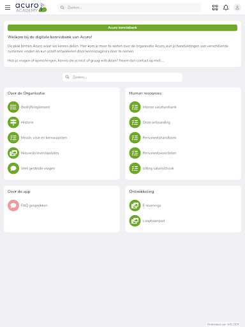Focus the kennisbank Zoeken search field
This screenshot has height=327, width=245.
click(122, 77)
